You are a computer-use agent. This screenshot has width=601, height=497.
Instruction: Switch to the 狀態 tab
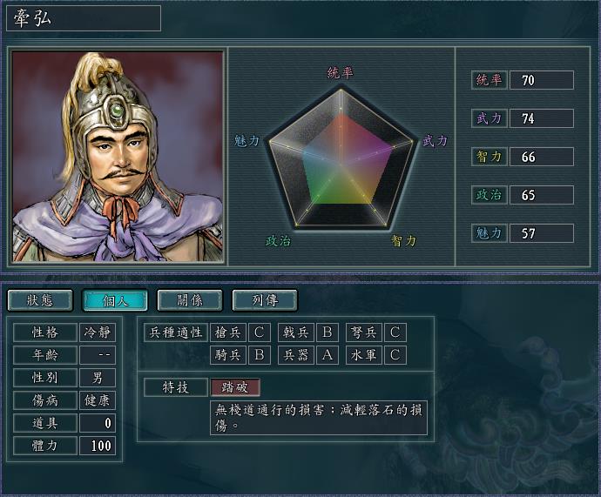coord(40,299)
